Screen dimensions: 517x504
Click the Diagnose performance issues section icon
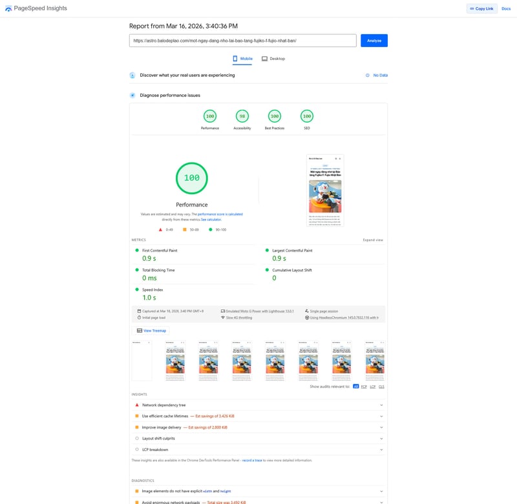coord(132,96)
